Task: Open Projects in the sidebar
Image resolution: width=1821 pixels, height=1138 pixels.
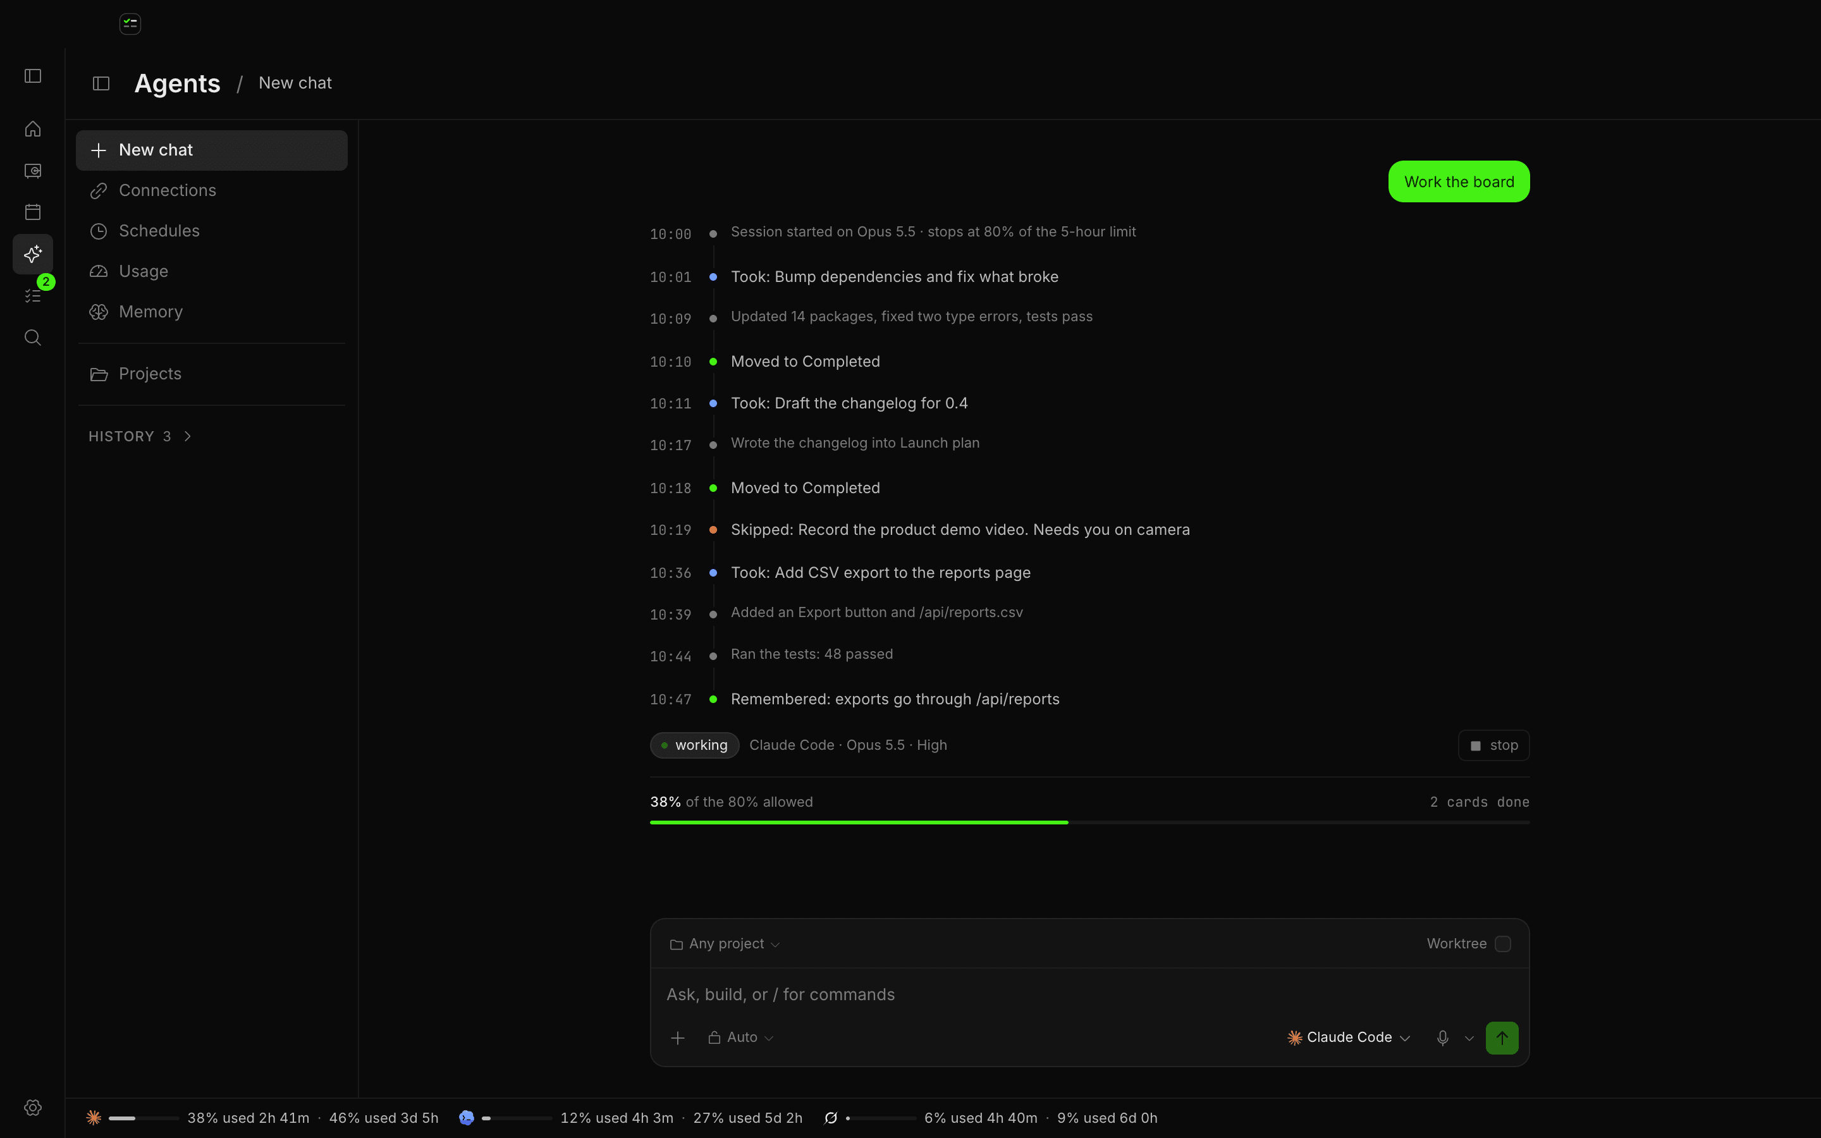Action: coord(211,374)
